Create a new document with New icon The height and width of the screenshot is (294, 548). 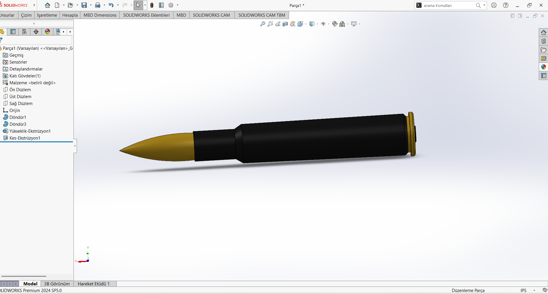[57, 5]
